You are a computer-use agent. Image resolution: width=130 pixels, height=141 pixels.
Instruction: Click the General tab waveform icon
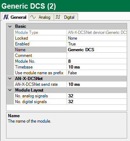click(x=6, y=17)
